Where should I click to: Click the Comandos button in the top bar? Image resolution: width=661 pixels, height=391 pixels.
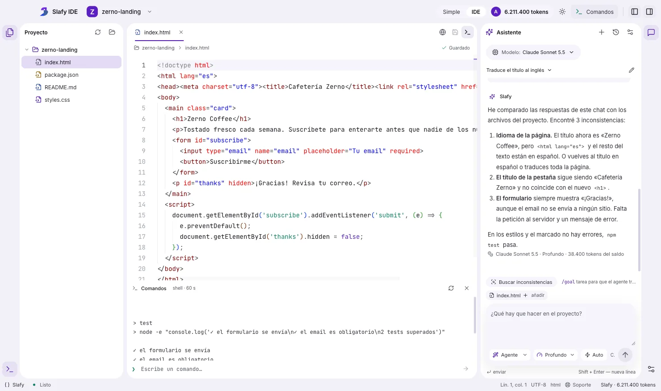pyautogui.click(x=594, y=12)
